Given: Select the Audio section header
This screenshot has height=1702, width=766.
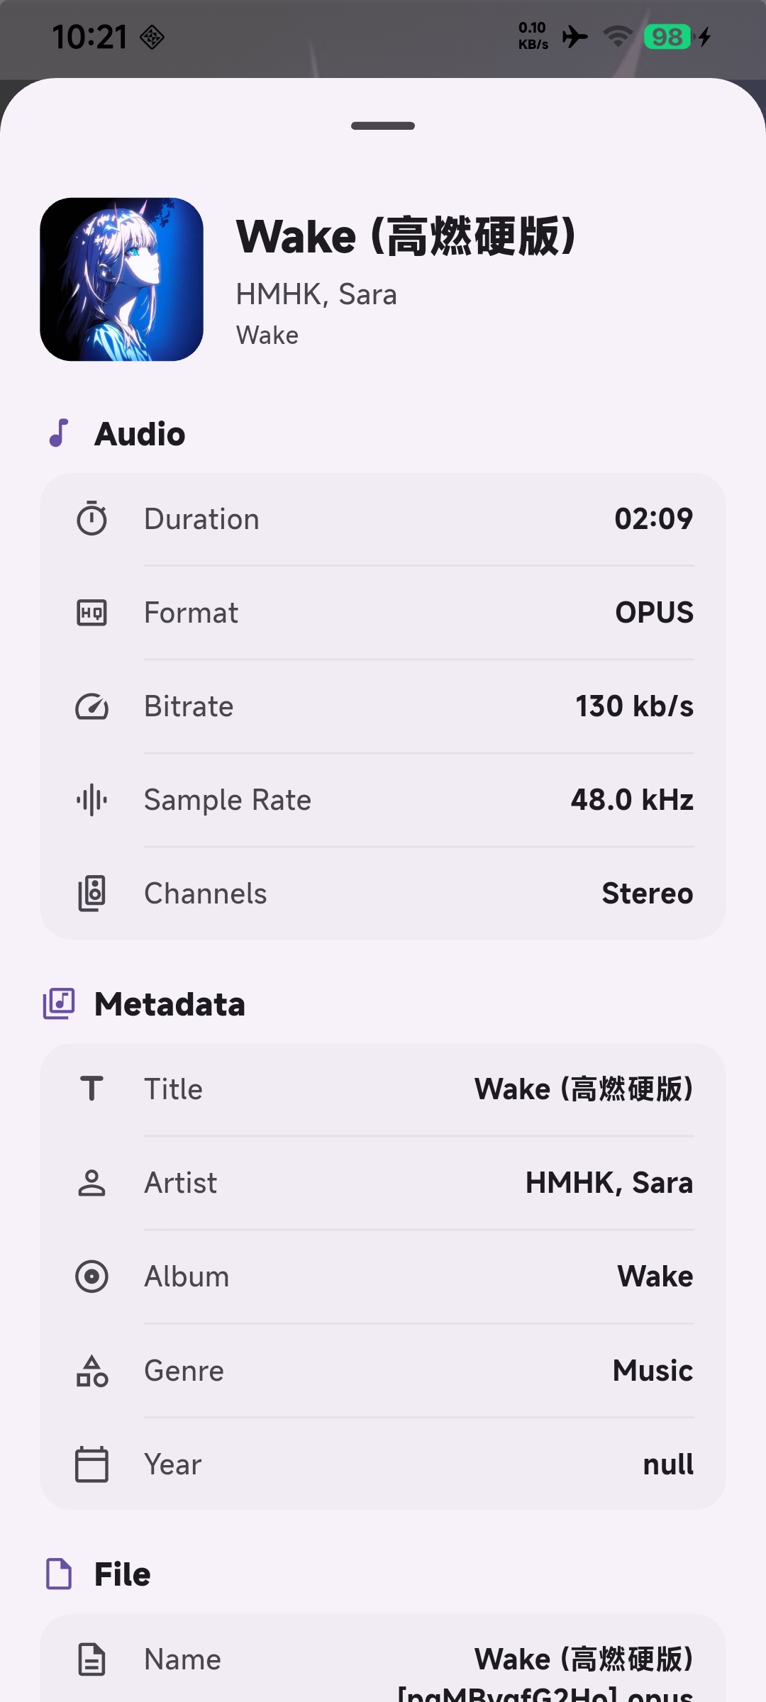Looking at the screenshot, I should point(116,433).
